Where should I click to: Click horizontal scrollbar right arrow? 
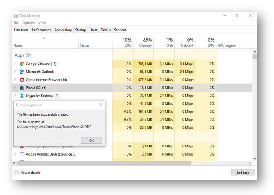250,163
